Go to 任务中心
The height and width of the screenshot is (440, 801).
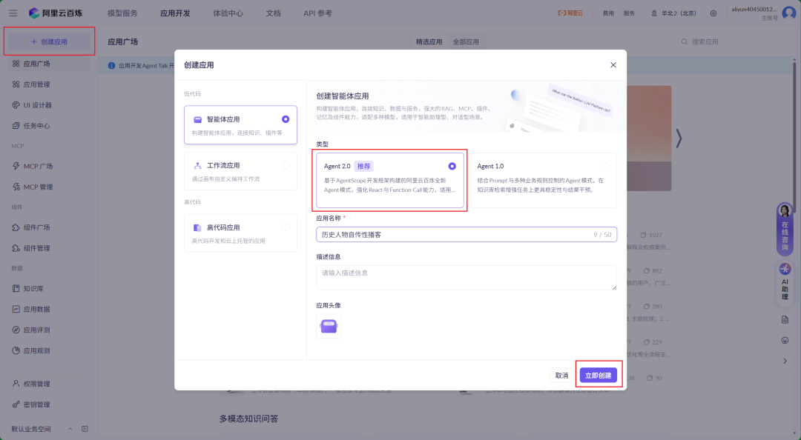(x=35, y=125)
